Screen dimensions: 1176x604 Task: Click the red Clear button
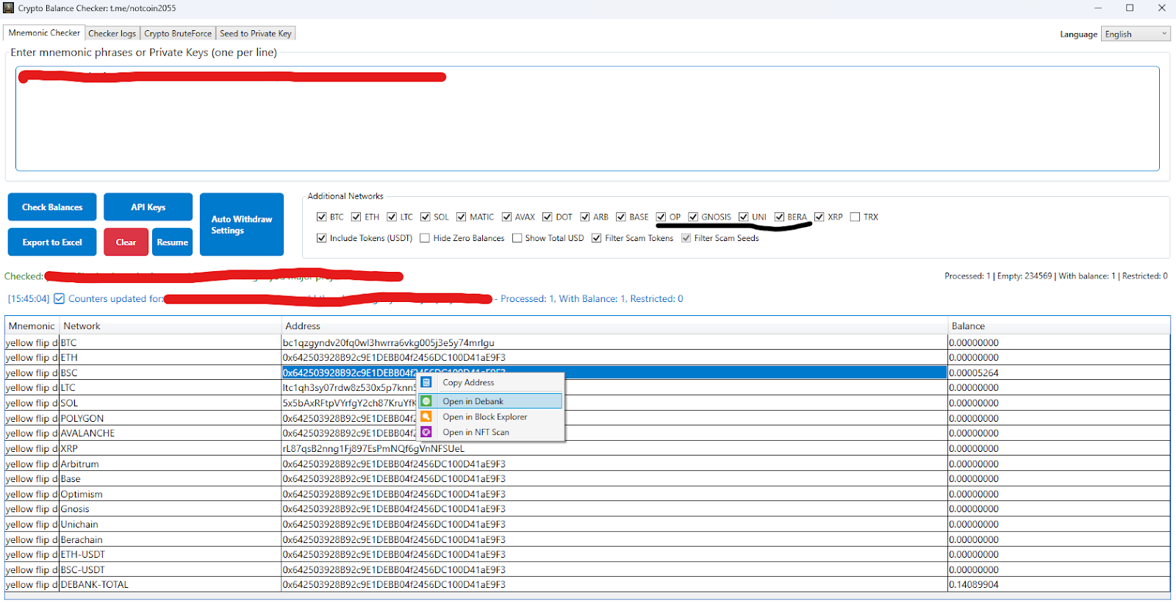click(x=126, y=242)
